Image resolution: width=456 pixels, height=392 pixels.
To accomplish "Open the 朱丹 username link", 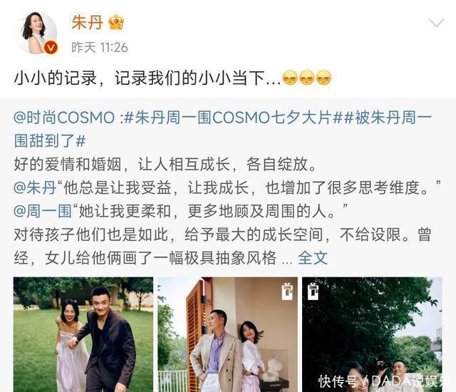I will [x=87, y=22].
